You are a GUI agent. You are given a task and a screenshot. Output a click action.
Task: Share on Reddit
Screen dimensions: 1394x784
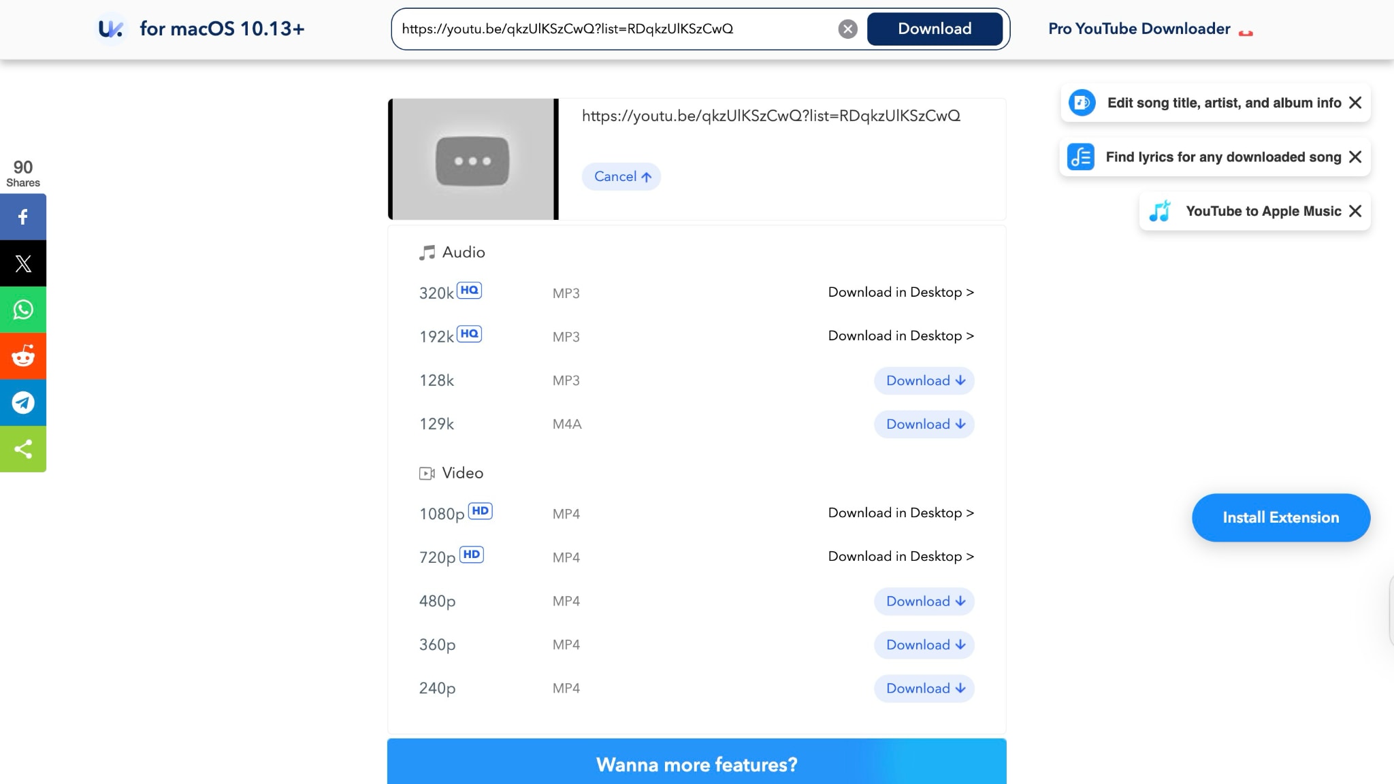pos(23,356)
